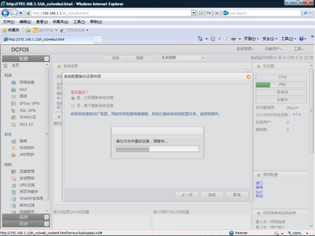Open IPSec VPN in the sidebar
Screen dimensions: 315x236
click(x=29, y=103)
